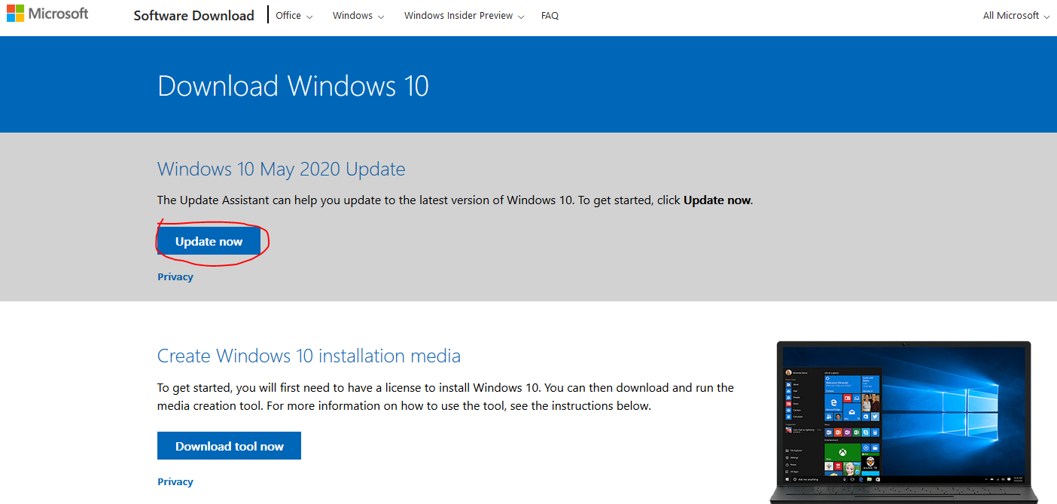
Task: Click the green Xbox tile on laptop screen
Action: coord(842,452)
